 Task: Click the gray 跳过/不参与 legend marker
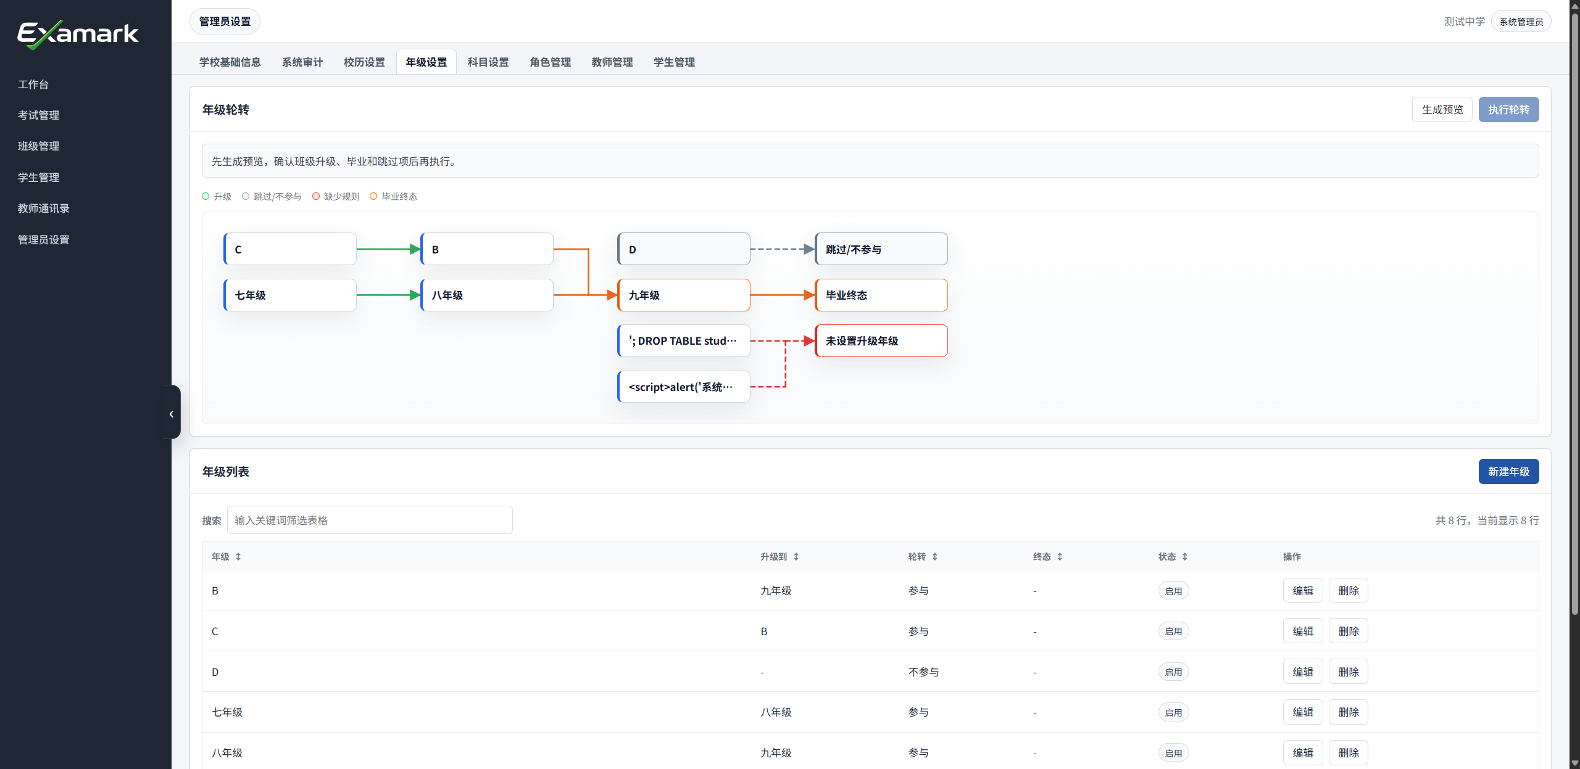[x=246, y=196]
